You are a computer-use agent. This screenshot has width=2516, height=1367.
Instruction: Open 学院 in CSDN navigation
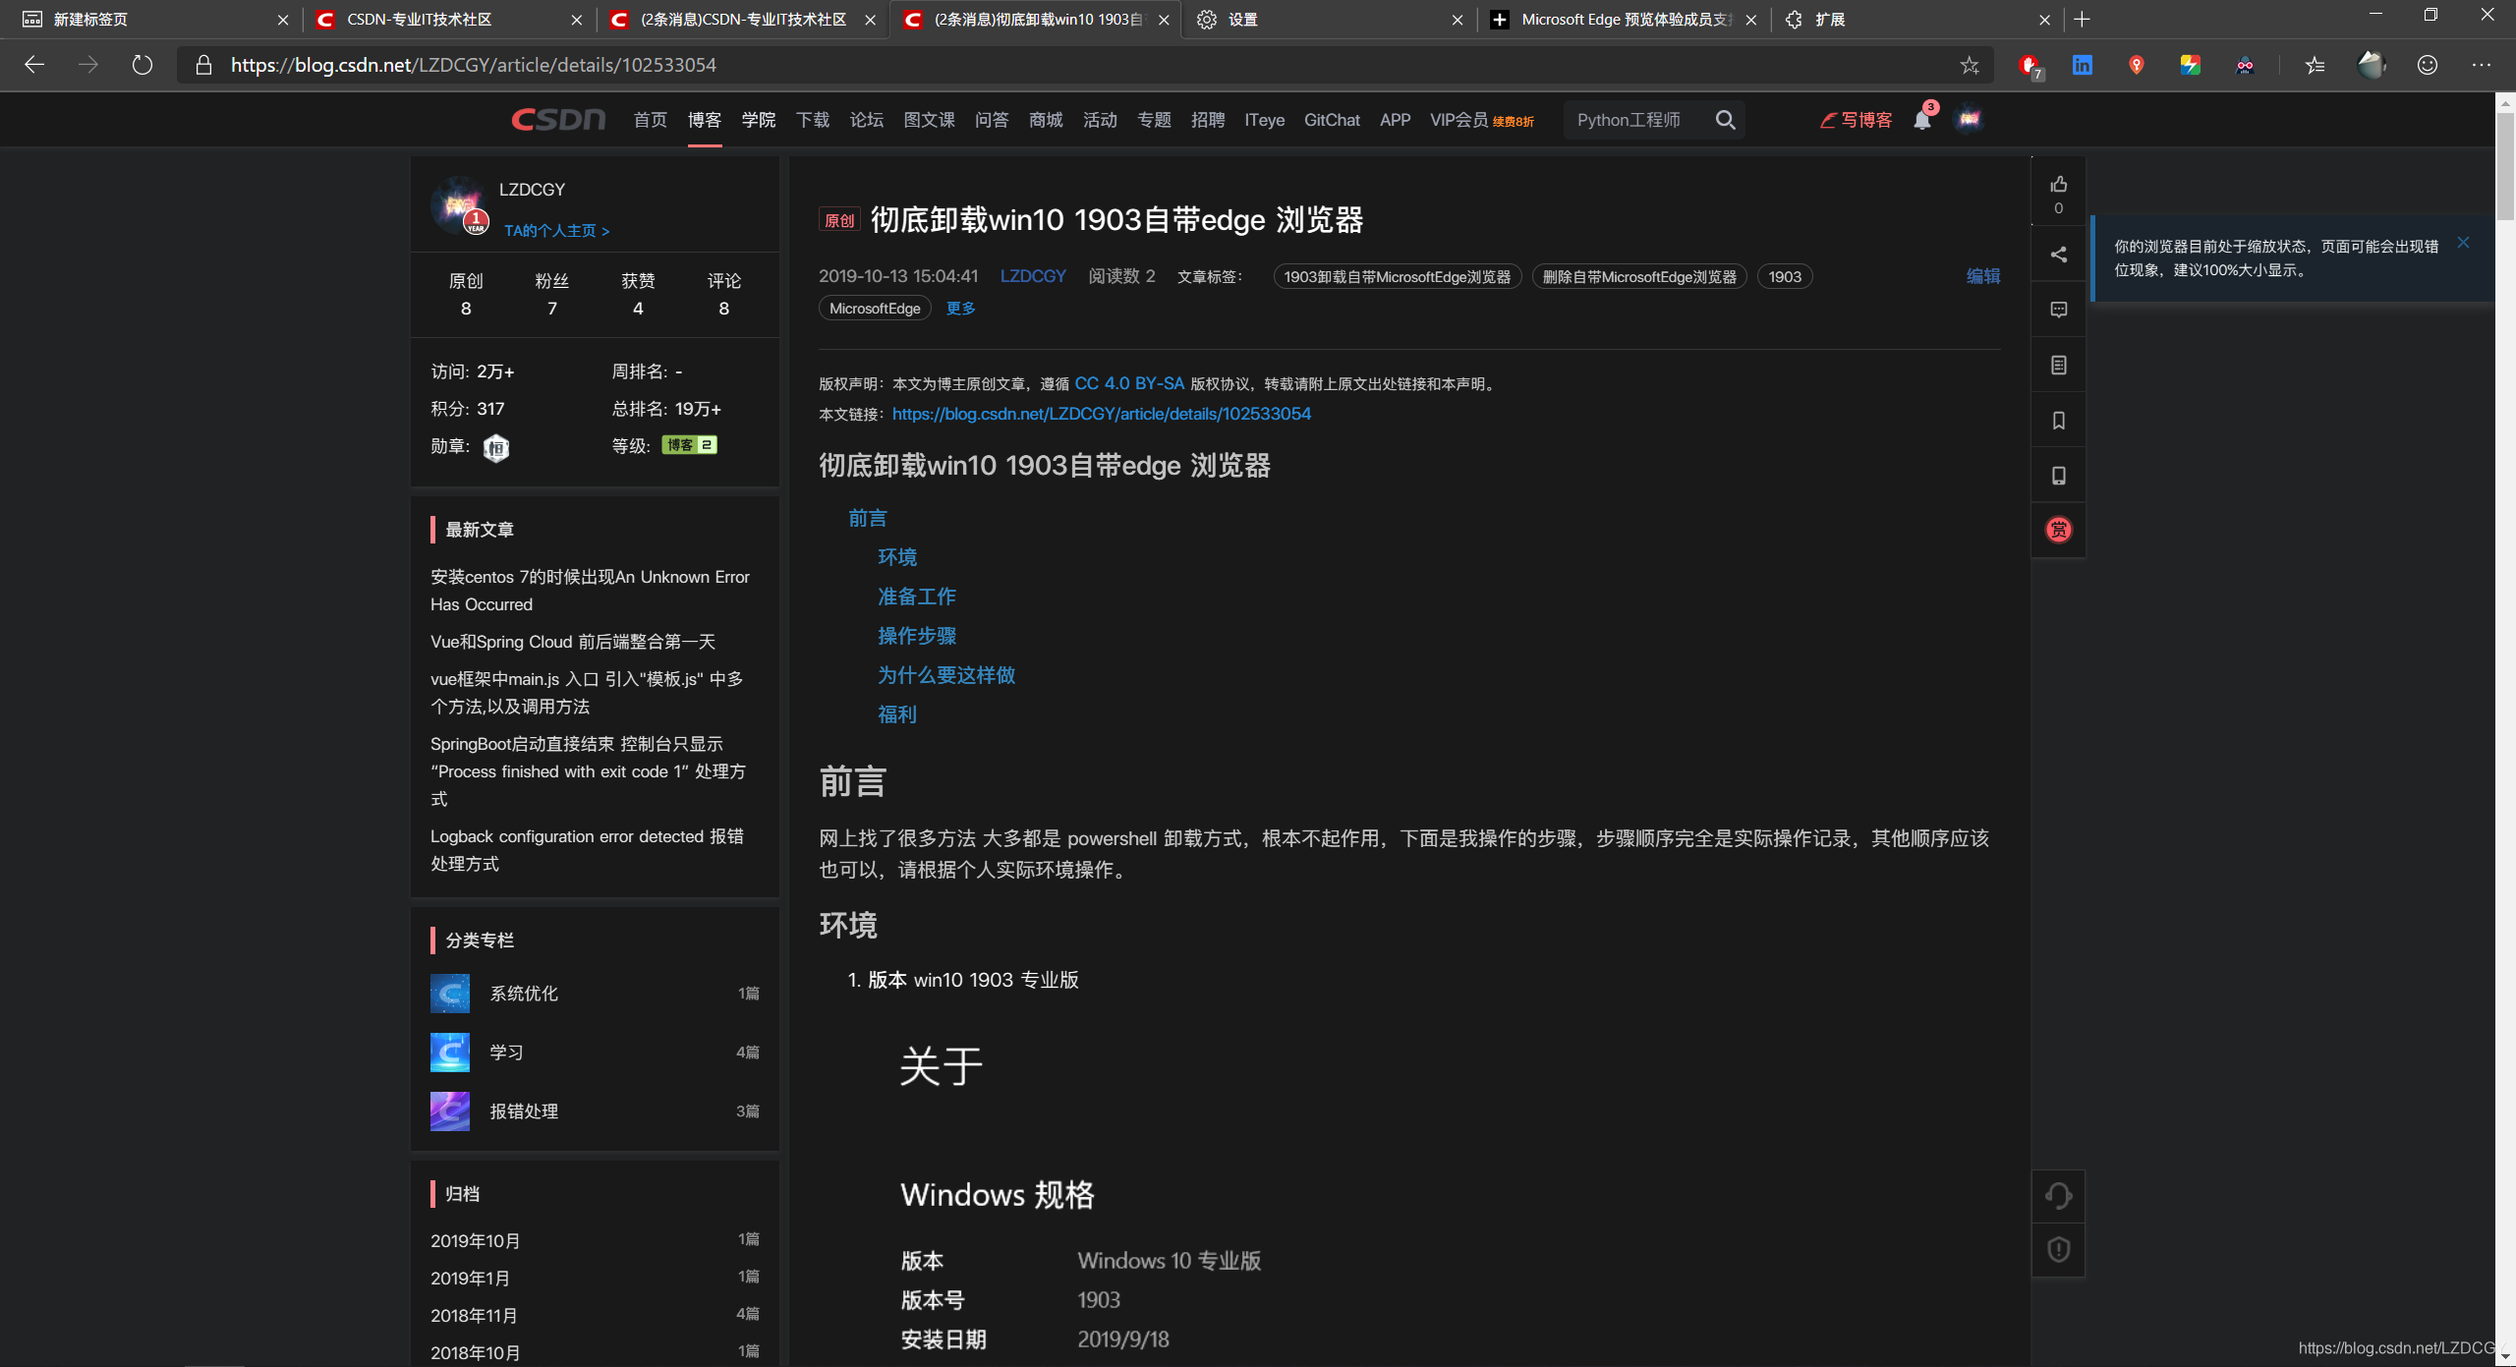(x=758, y=120)
